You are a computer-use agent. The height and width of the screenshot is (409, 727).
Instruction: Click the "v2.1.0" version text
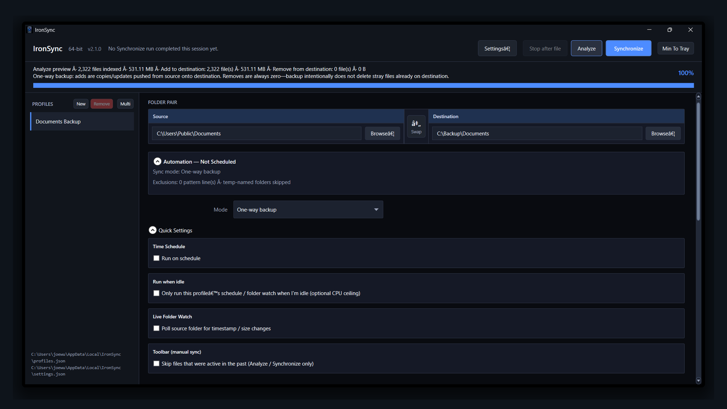coord(94,49)
